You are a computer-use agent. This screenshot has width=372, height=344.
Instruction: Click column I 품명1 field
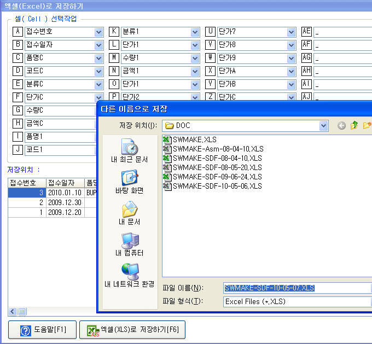click(61, 137)
